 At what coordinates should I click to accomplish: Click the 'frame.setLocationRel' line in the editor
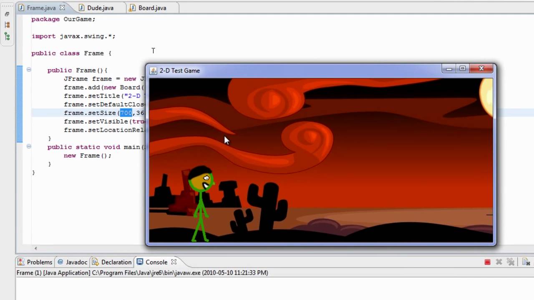coord(104,130)
